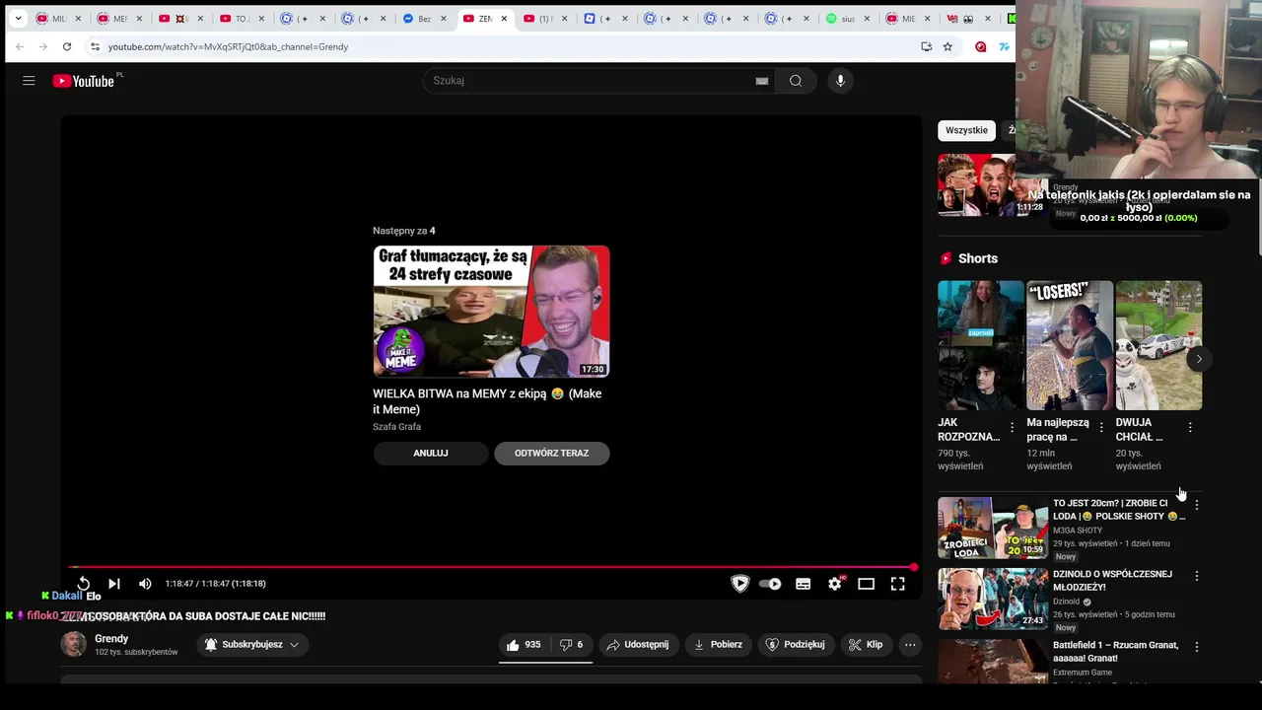Image resolution: width=1262 pixels, height=710 pixels.
Task: Open the on-screen keyboard icon in search
Action: [x=762, y=81]
